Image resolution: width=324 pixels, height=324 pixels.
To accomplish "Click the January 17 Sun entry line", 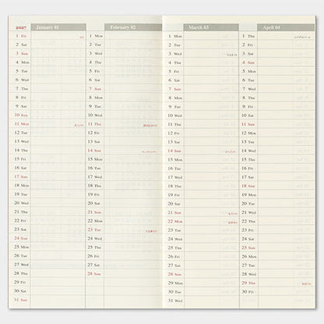I will pos(48,176).
